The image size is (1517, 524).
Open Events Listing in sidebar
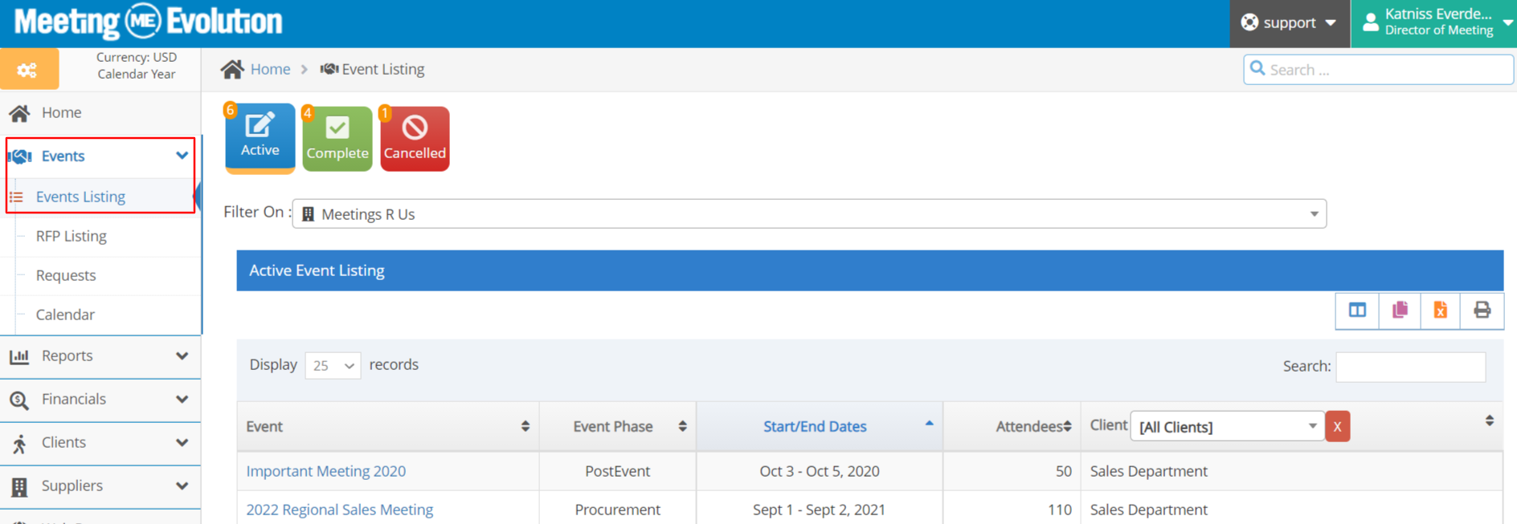[x=80, y=197]
